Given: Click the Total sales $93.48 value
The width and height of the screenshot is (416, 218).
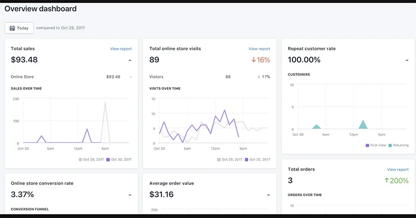Looking at the screenshot, I should (24, 60).
